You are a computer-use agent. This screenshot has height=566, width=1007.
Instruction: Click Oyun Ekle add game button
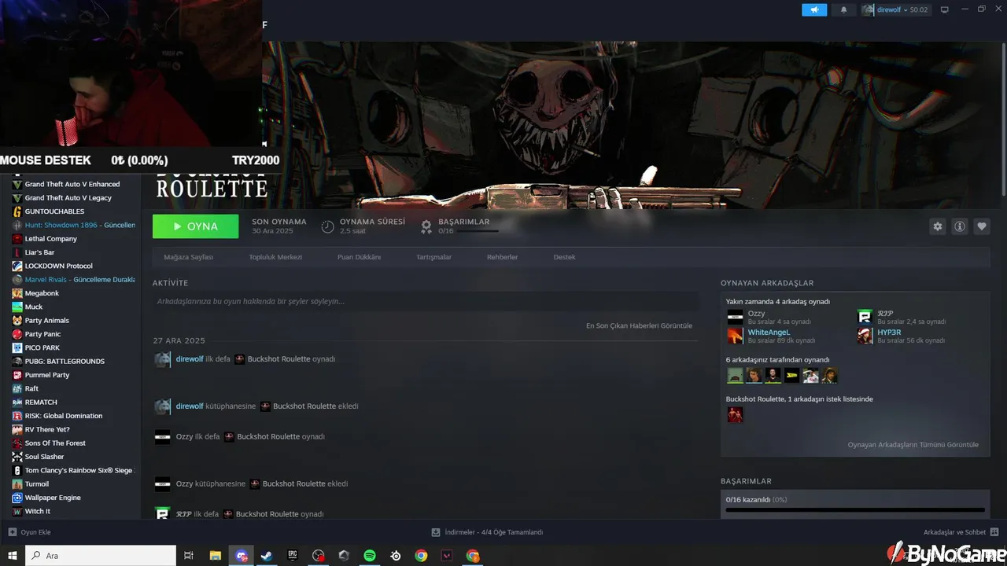pyautogui.click(x=30, y=532)
